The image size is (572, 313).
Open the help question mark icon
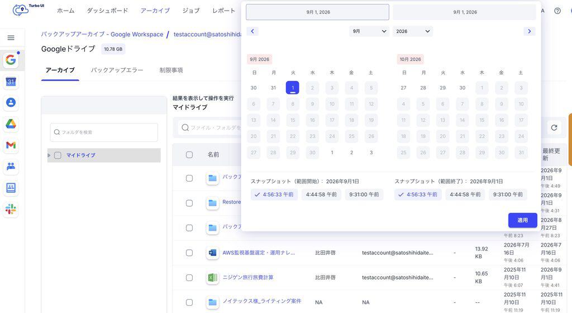557,11
